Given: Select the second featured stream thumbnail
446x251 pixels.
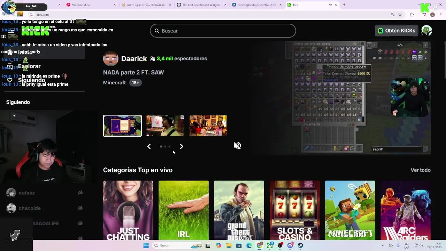Looking at the screenshot, I should click(x=165, y=125).
